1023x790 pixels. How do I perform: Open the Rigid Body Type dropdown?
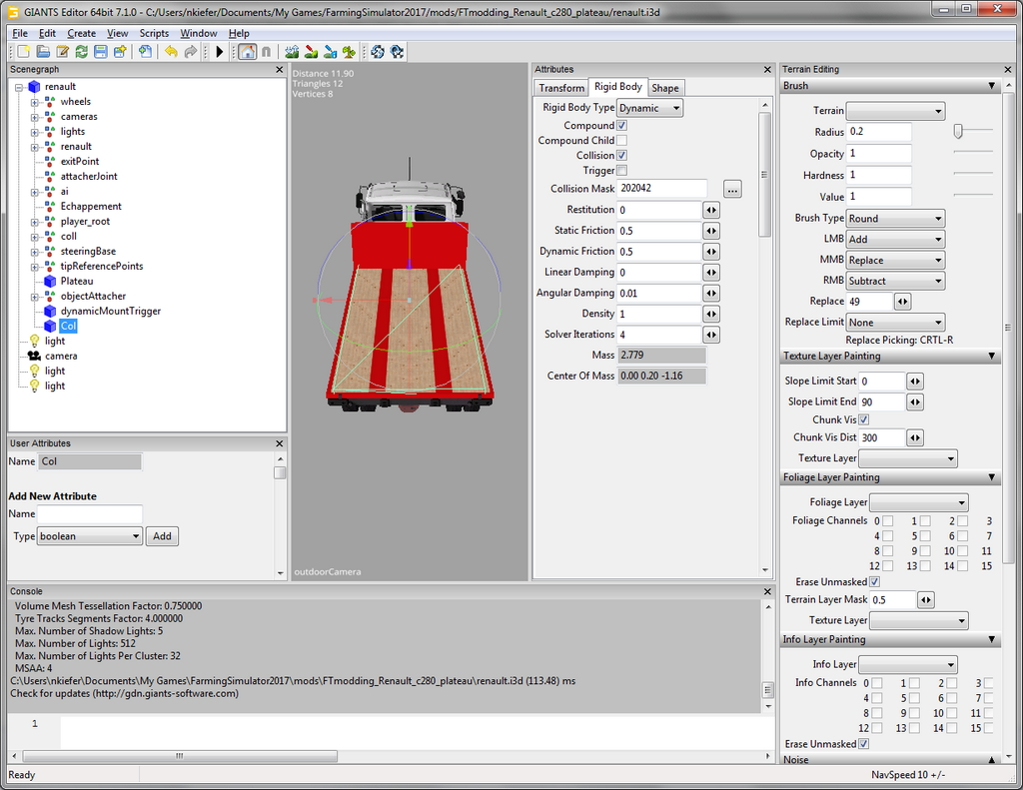tap(649, 108)
